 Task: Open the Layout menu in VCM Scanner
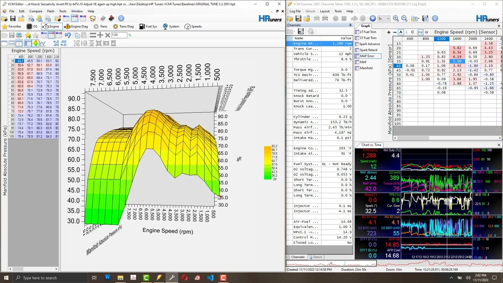point(325,11)
